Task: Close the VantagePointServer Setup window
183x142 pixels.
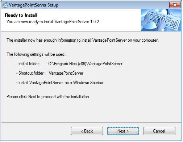Action: click(175, 5)
